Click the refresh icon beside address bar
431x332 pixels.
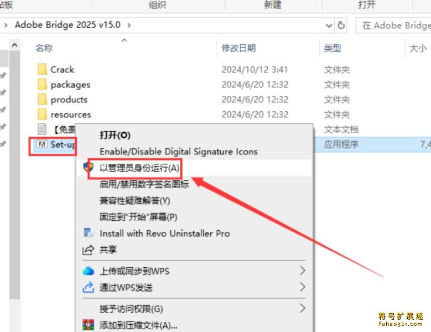341,25
